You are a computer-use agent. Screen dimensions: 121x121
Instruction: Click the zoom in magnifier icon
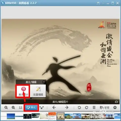point(6,107)
